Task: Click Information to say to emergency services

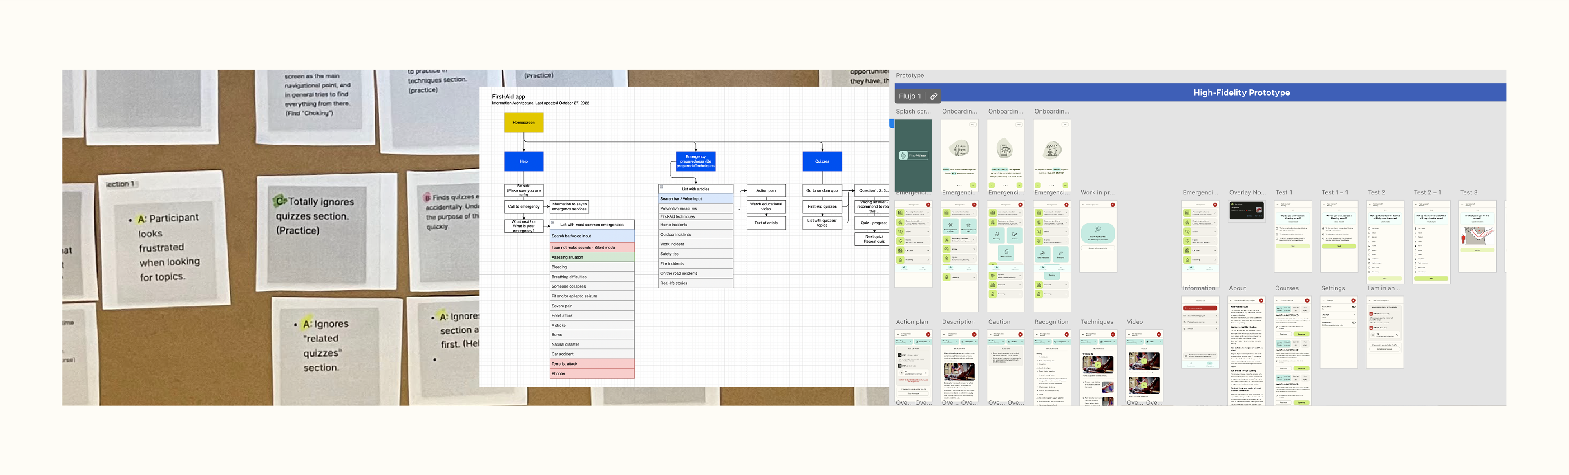Action: 569,206
